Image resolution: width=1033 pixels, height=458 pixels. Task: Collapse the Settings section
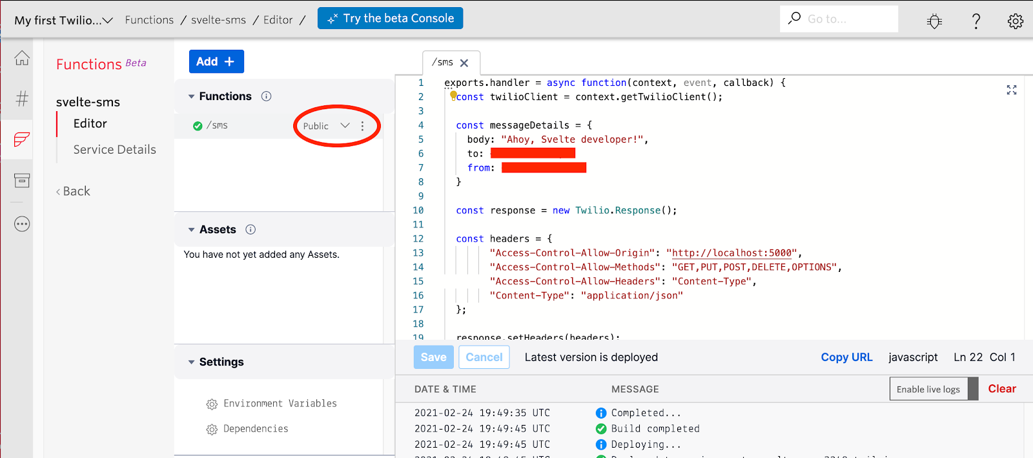[191, 362]
